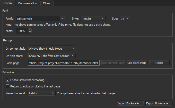
Task: Switch to the Documentation tab
Action: point(28,3)
